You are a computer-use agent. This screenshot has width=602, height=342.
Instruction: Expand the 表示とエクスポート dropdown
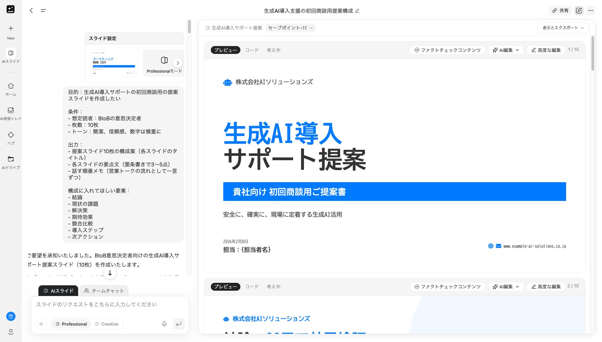pyautogui.click(x=562, y=28)
